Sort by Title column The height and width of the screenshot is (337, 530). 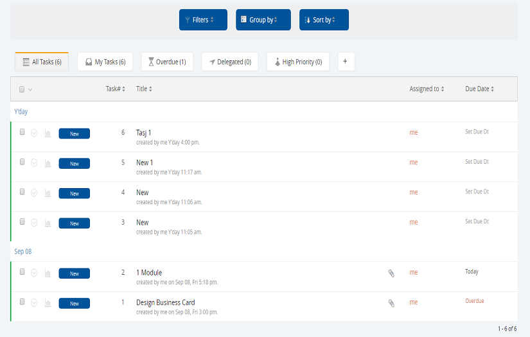point(144,89)
